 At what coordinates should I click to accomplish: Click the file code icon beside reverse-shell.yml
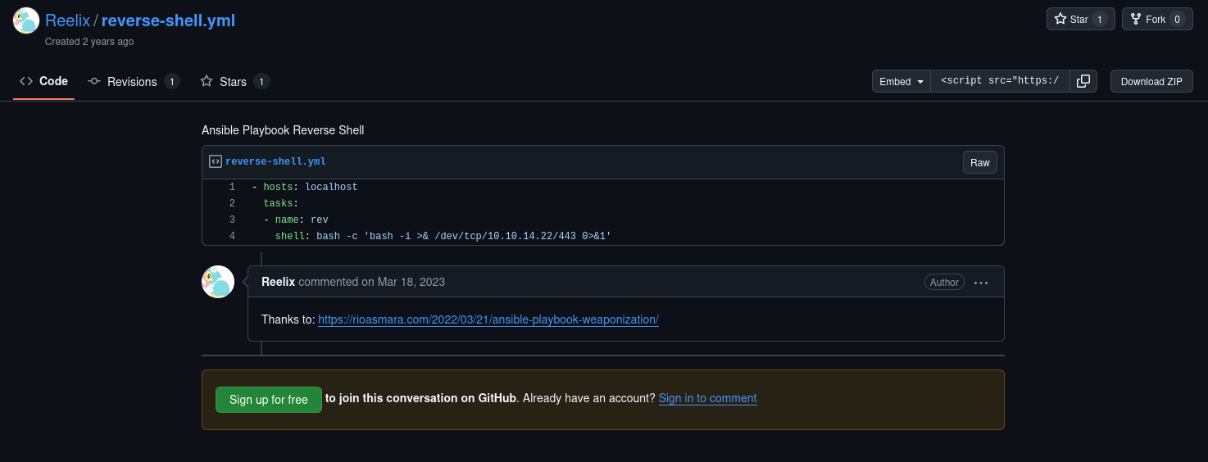click(215, 161)
